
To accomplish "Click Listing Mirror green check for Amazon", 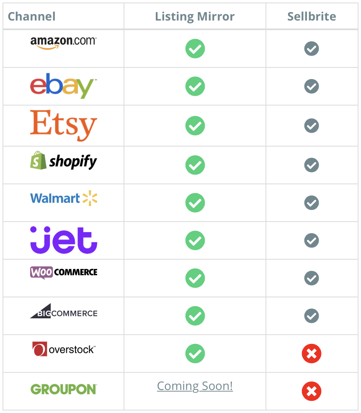I will pyautogui.click(x=195, y=49).
